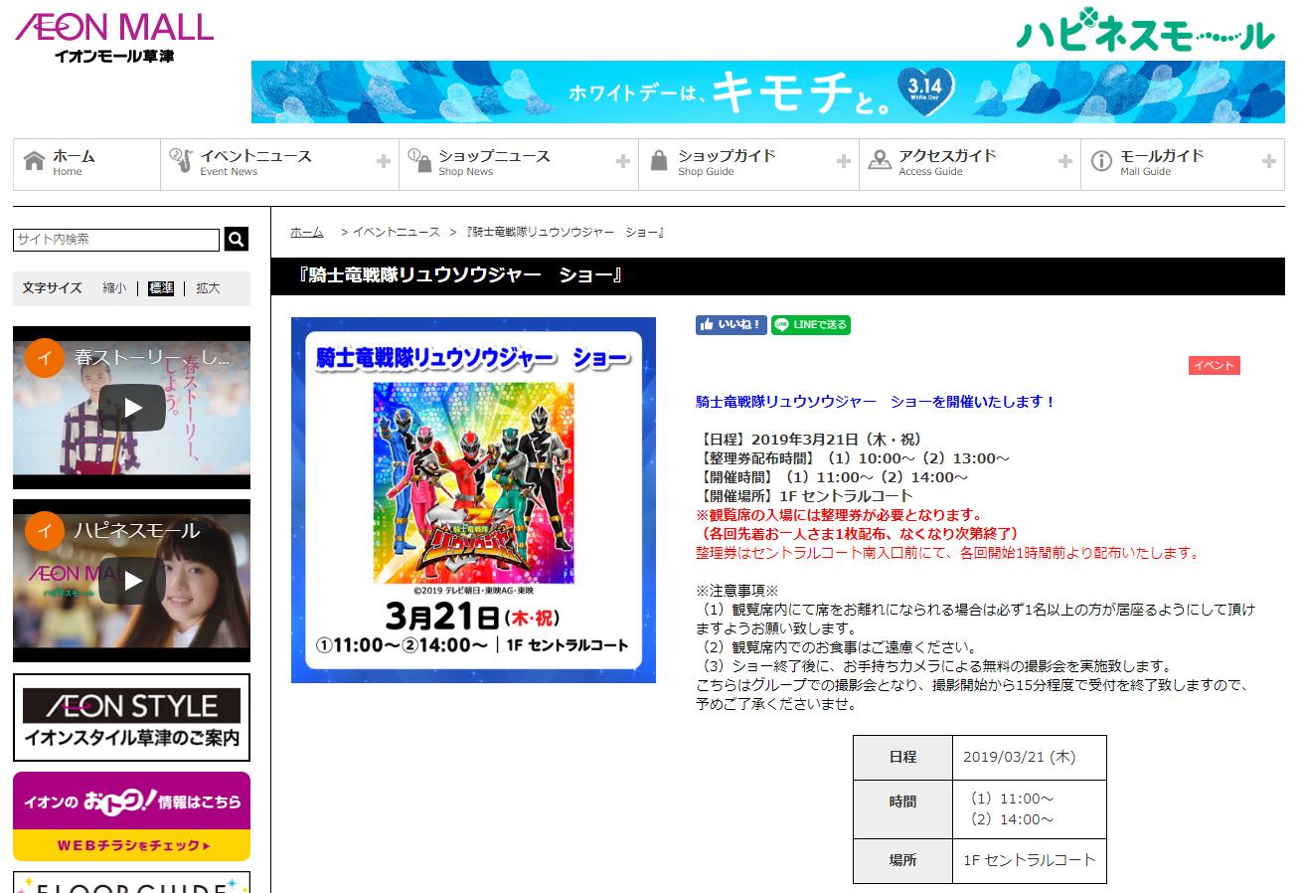This screenshot has width=1302, height=893.
Task: Click the 場所 table header cell
Action: [902, 860]
